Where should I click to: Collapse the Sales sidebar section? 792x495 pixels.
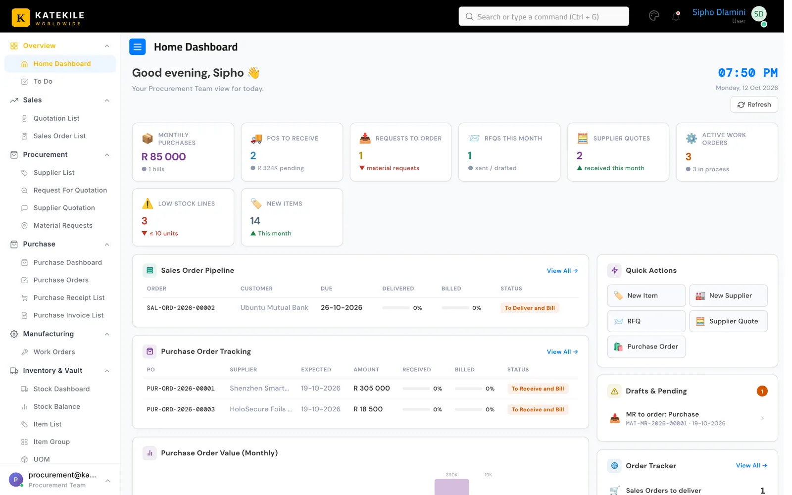pos(107,100)
